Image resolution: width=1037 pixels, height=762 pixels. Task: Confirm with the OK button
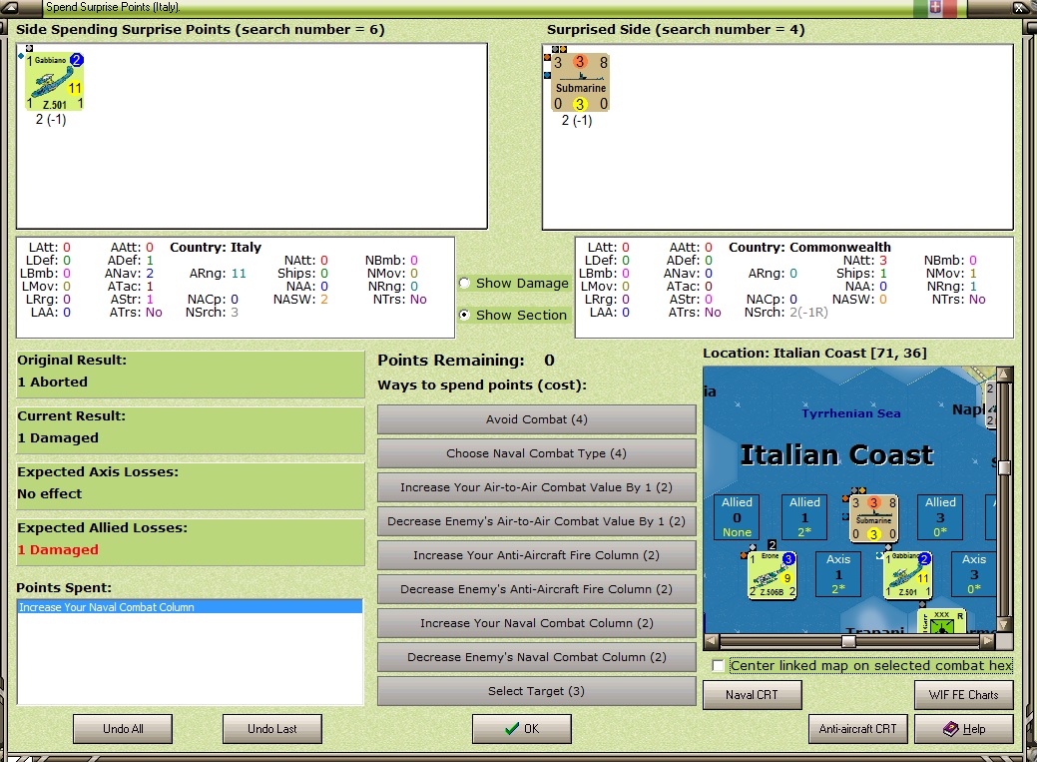tap(522, 729)
